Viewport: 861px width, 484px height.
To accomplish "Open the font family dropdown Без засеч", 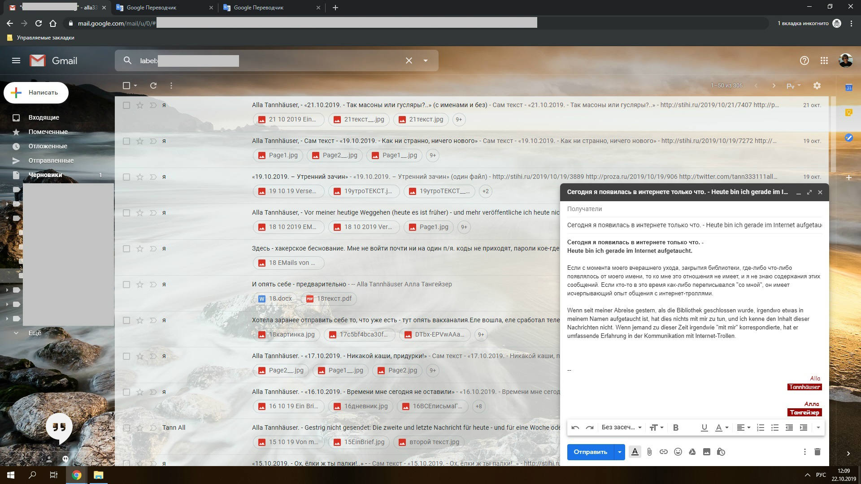I will click(622, 428).
